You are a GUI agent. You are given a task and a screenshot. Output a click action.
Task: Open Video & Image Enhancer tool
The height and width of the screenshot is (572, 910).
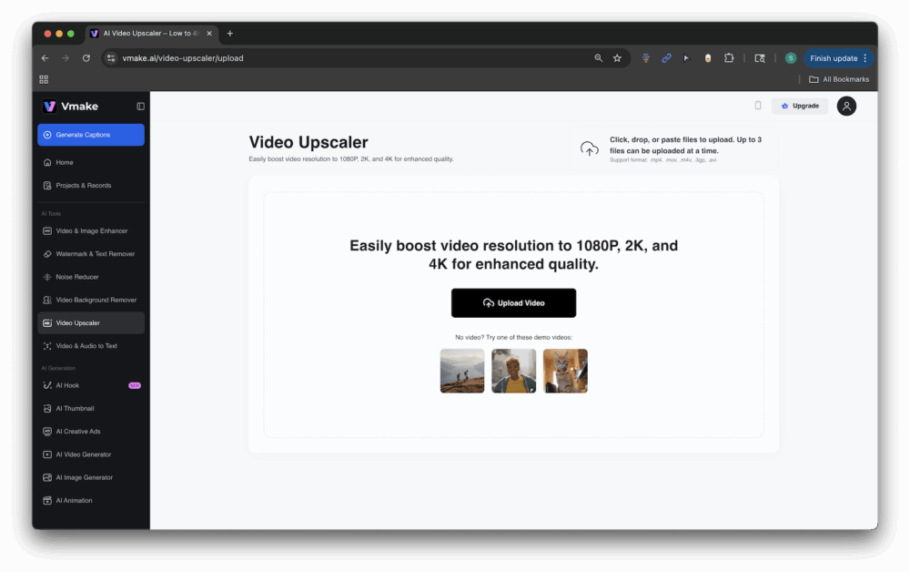[91, 231]
